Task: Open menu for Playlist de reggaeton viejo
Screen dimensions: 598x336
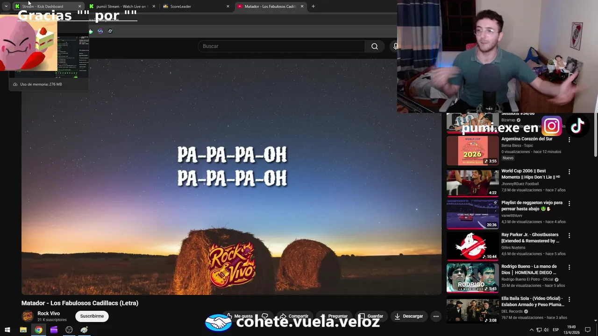Action: pos(569,203)
